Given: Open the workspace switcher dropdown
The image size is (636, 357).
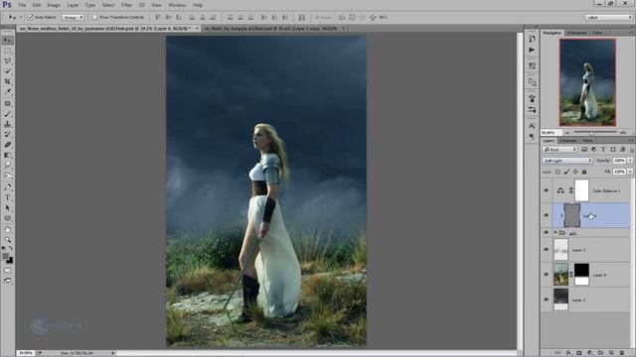Looking at the screenshot, I should click(x=609, y=18).
